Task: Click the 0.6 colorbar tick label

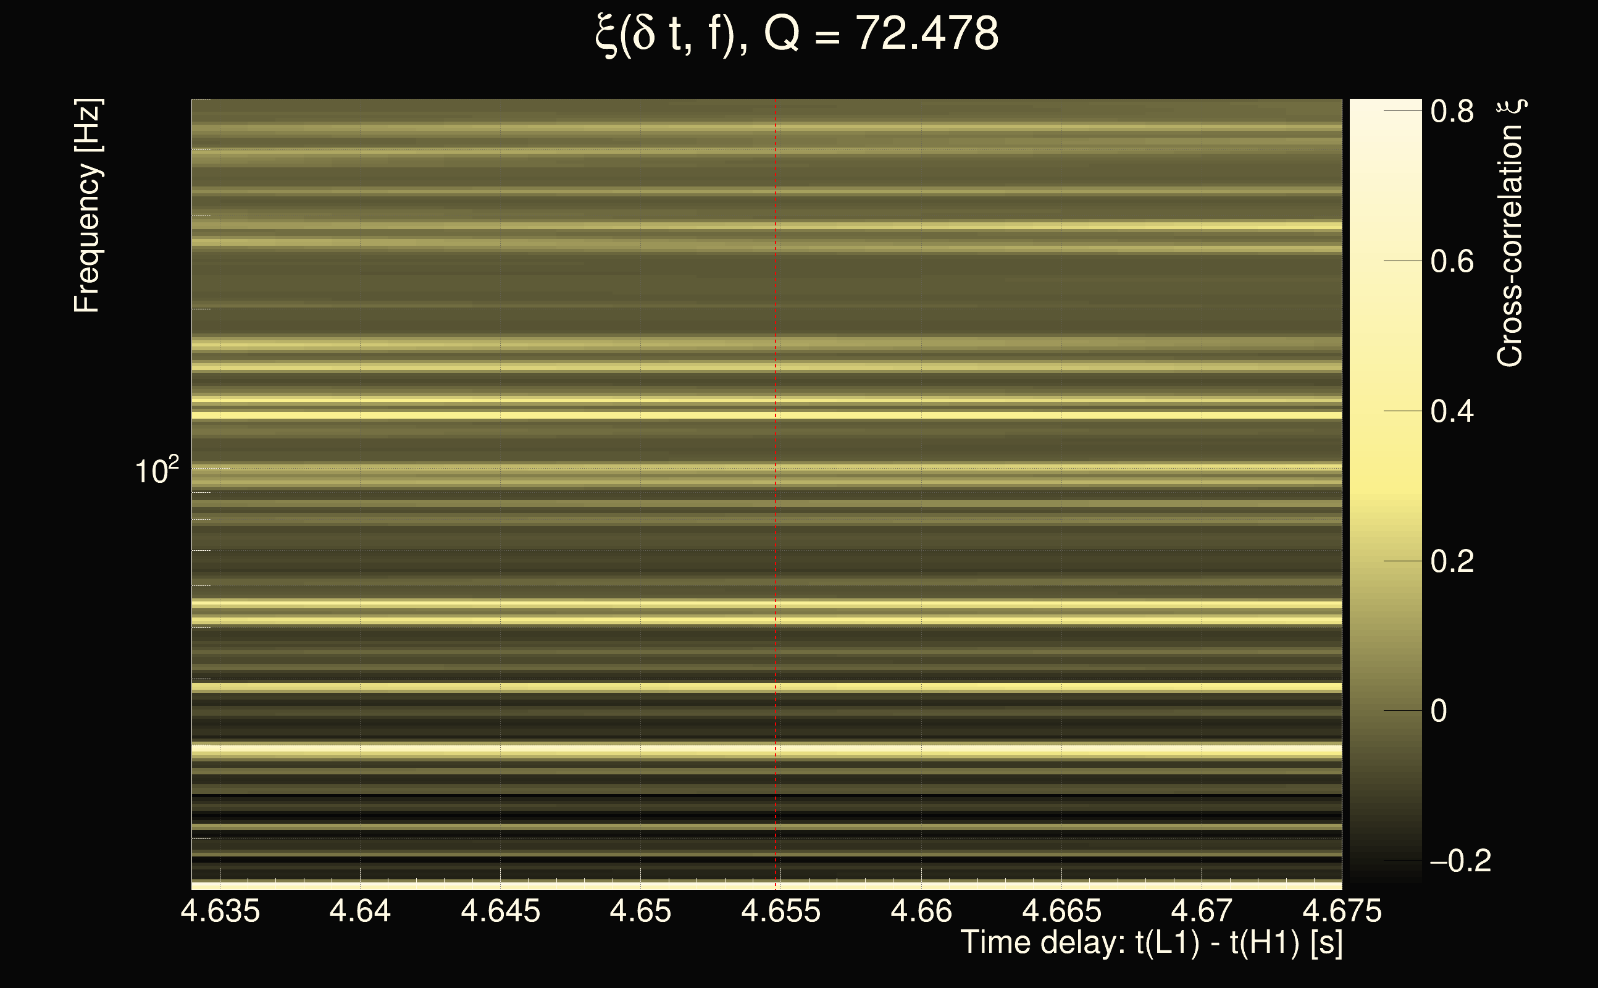Action: click(1452, 262)
